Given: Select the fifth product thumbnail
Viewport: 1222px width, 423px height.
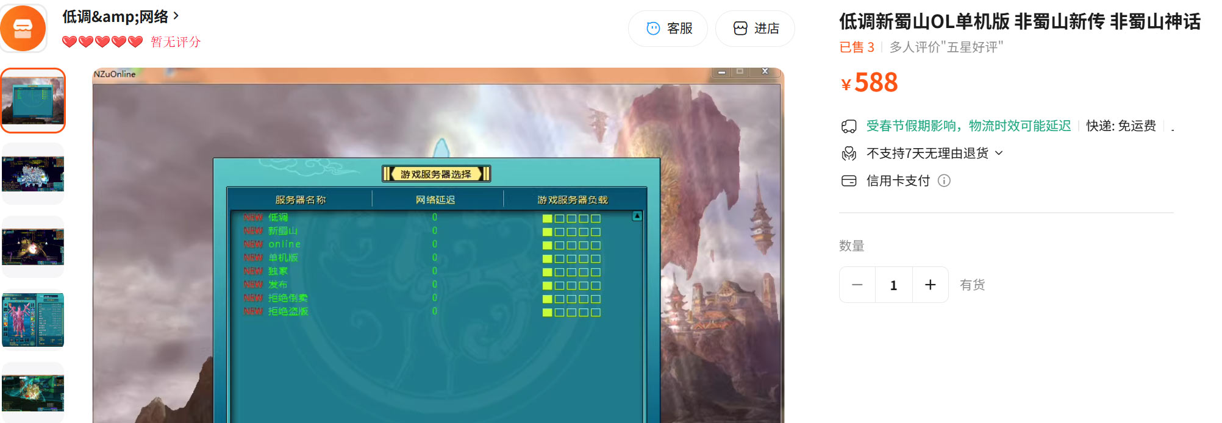Looking at the screenshot, I should point(33,393).
